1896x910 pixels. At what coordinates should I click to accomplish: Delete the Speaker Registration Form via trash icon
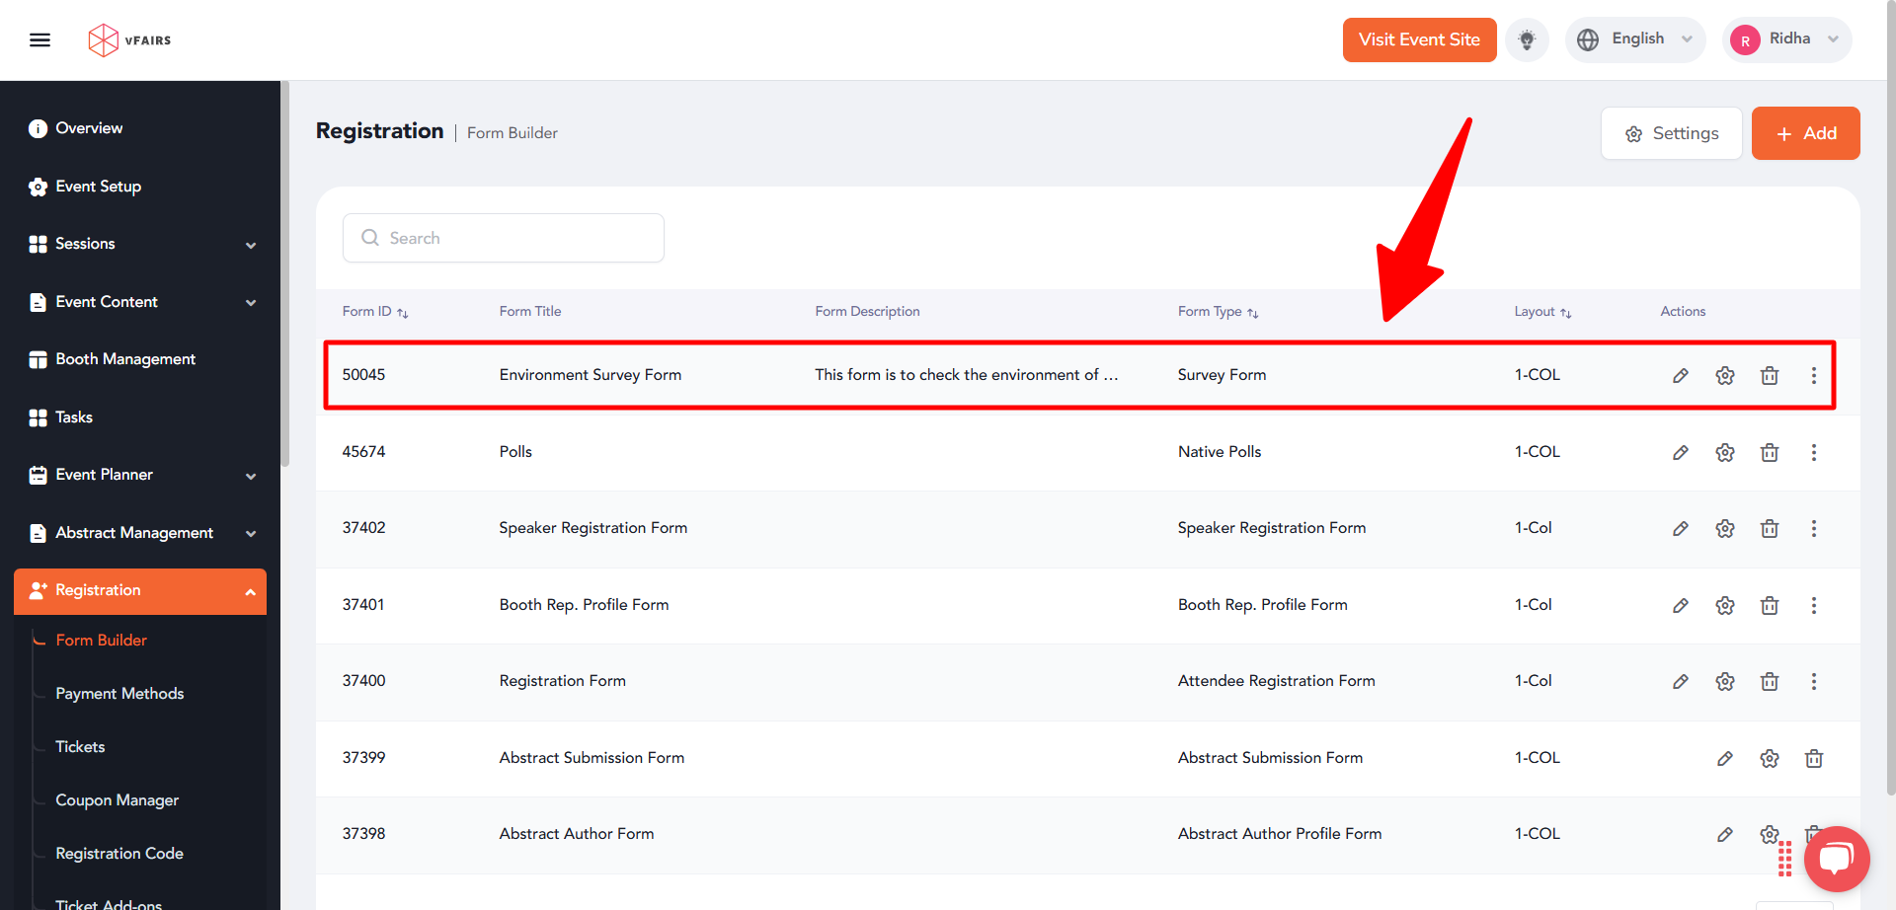1769,528
